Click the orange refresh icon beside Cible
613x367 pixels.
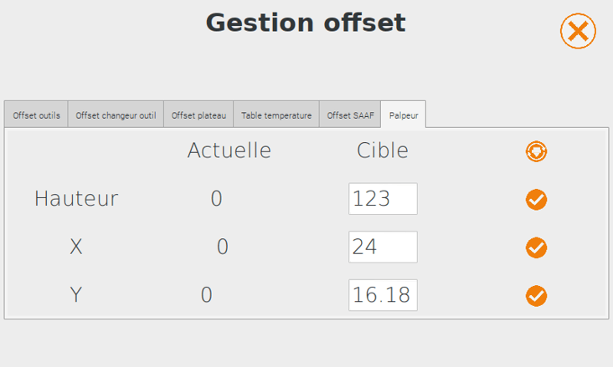tap(536, 151)
